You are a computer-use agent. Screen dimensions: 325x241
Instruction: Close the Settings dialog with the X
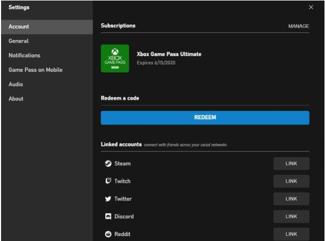click(x=310, y=7)
